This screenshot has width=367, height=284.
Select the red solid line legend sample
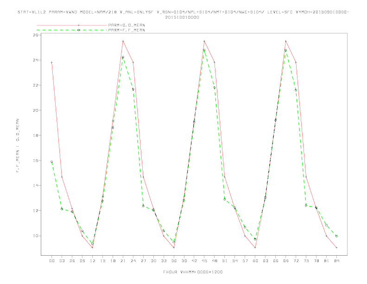tap(72, 25)
